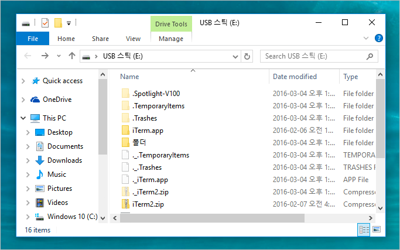
Task: Select Quick access in navigation pane
Action: coord(63,81)
